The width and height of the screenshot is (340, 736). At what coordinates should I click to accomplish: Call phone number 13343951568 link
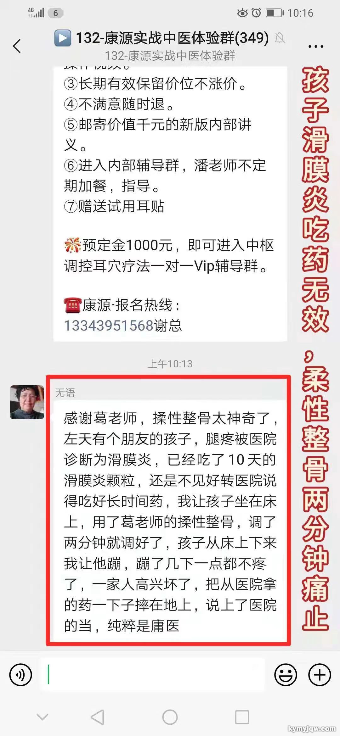pyautogui.click(x=109, y=326)
